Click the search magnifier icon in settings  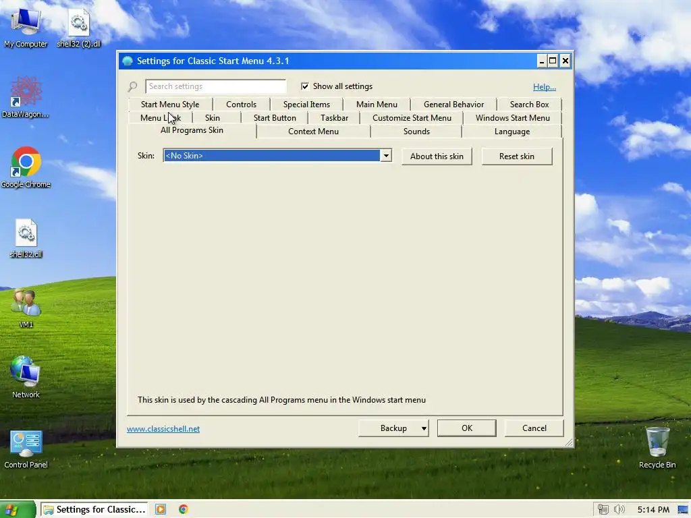click(132, 86)
